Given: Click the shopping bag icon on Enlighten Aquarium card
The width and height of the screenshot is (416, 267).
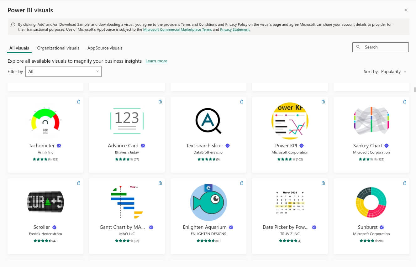Looking at the screenshot, I should (242, 183).
